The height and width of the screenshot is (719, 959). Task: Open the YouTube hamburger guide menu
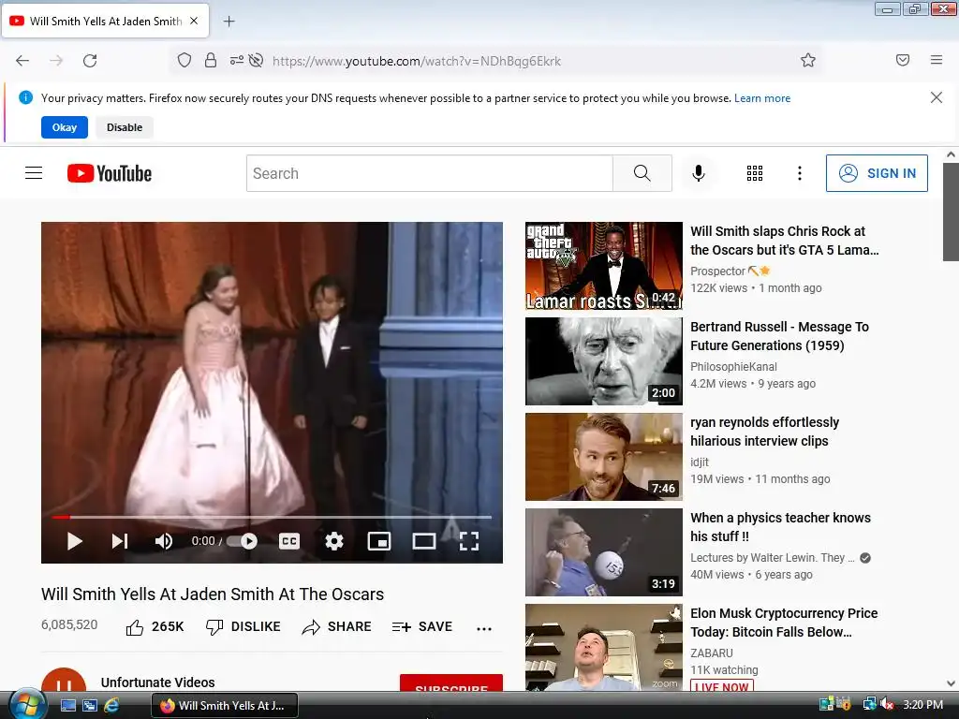coord(34,173)
